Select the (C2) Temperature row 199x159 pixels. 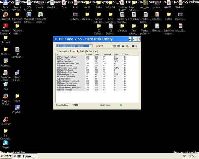[x=93, y=79]
